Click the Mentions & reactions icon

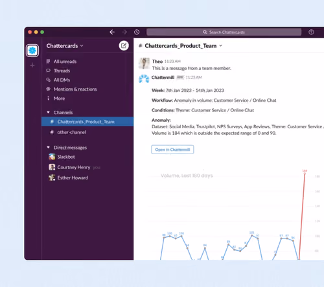48,89
